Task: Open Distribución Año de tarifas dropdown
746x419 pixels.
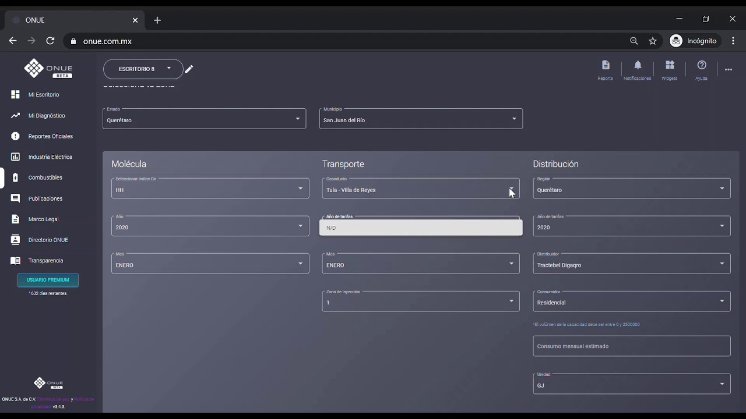Action: tap(632, 226)
